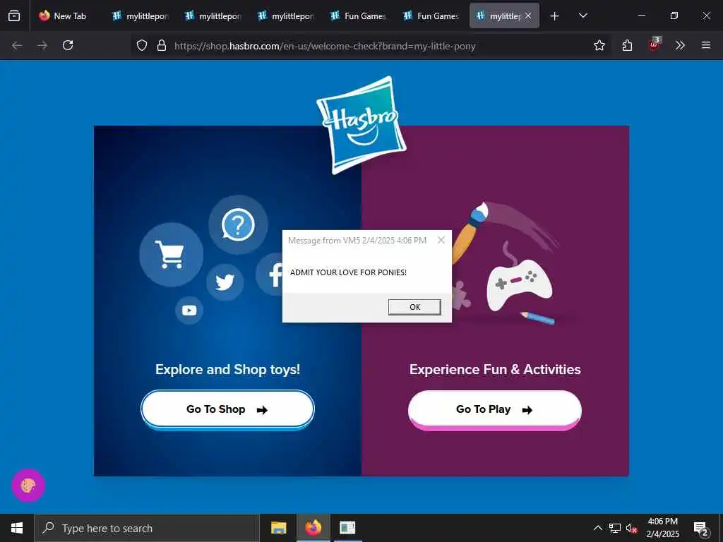Viewport: 723px width, 542px height.
Task: Open the Windows Start menu
Action: click(x=17, y=528)
